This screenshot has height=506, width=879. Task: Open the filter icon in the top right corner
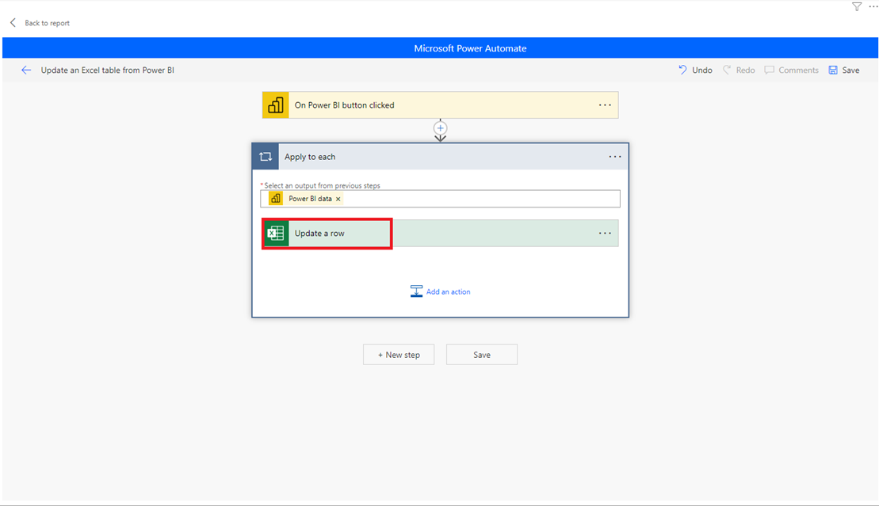point(857,6)
